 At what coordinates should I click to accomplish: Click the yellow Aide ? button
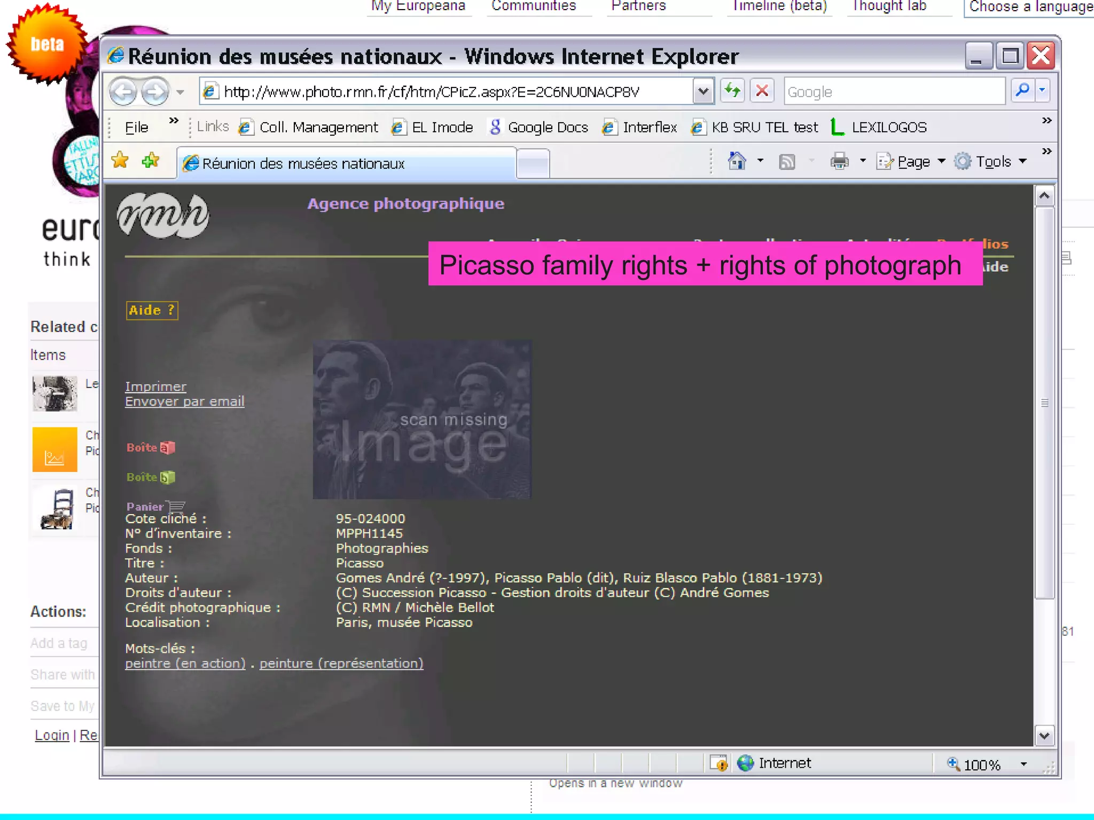pyautogui.click(x=152, y=310)
